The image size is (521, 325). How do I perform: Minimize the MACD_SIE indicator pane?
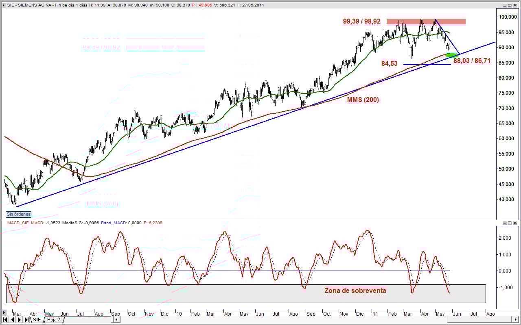coord(504,223)
